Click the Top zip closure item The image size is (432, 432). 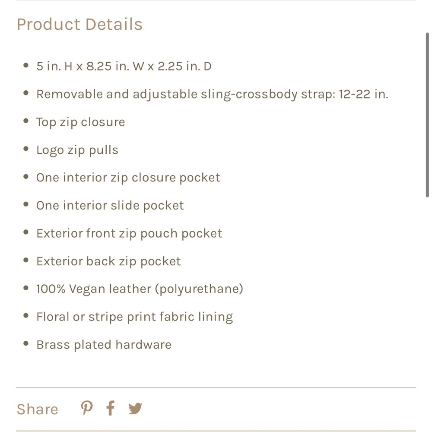click(80, 122)
